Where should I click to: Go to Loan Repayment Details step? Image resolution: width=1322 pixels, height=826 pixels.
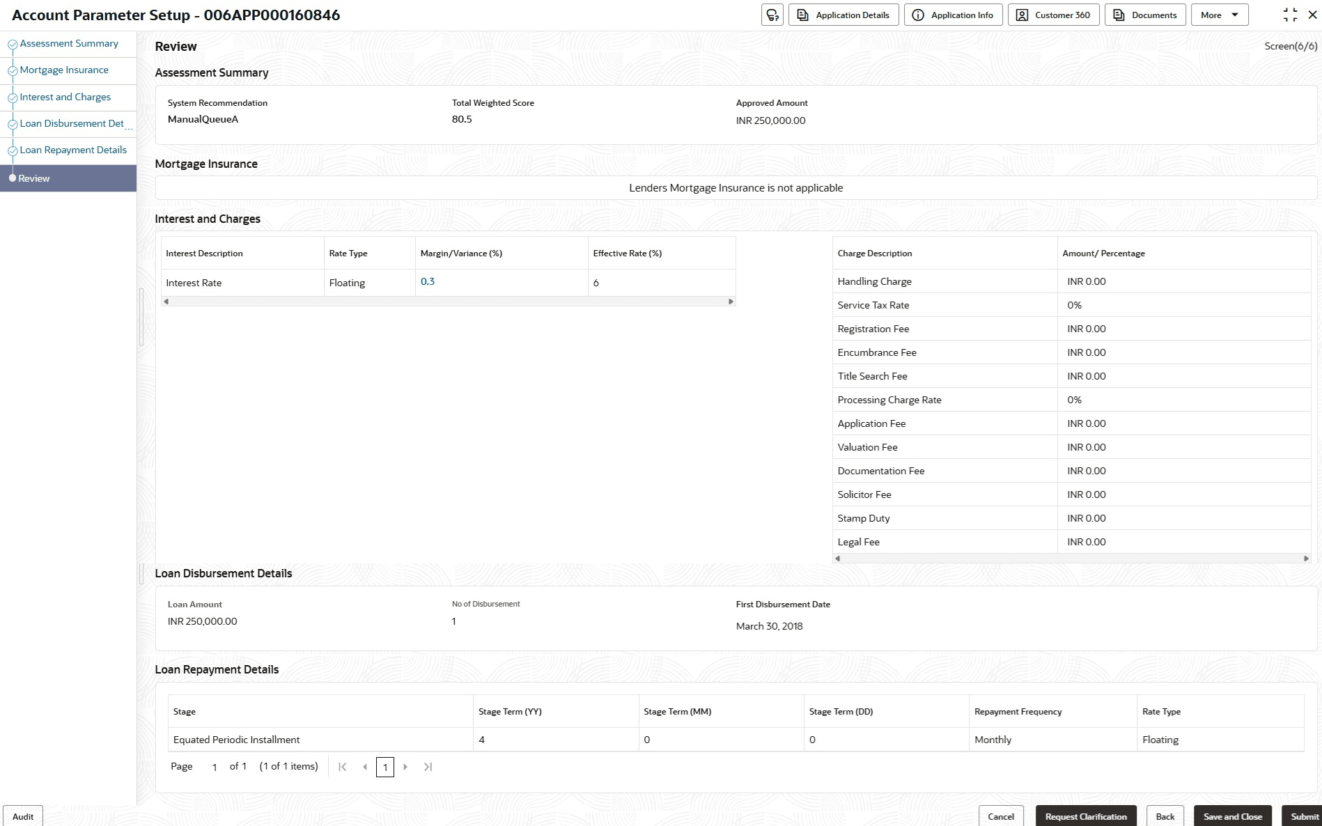point(73,150)
